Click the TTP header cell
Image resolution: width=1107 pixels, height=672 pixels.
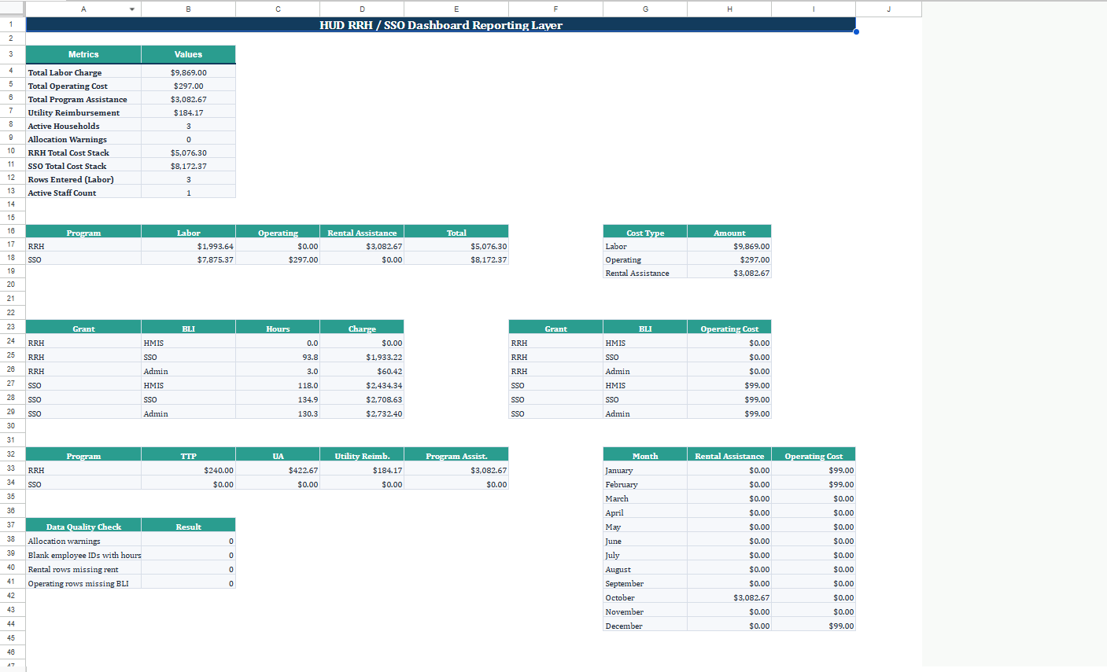click(188, 456)
